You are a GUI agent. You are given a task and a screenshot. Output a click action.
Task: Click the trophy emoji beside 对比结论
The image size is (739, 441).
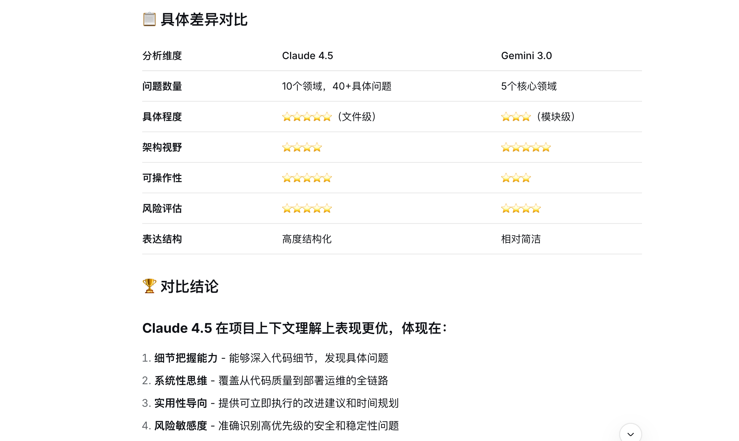coord(149,286)
